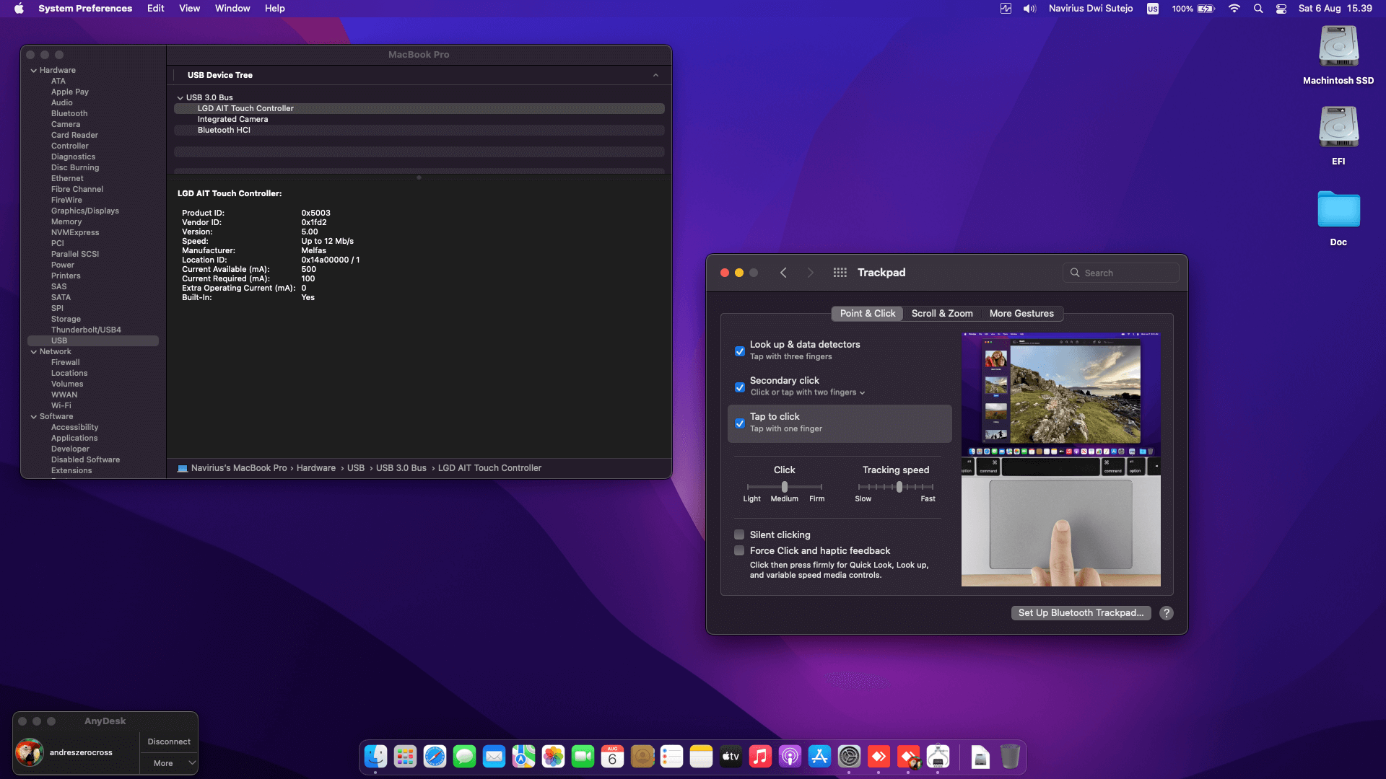Enable Silent clicking checkbox

point(739,534)
